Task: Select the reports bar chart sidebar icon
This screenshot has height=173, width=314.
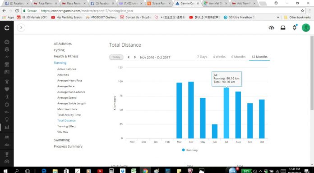Action: [7, 127]
